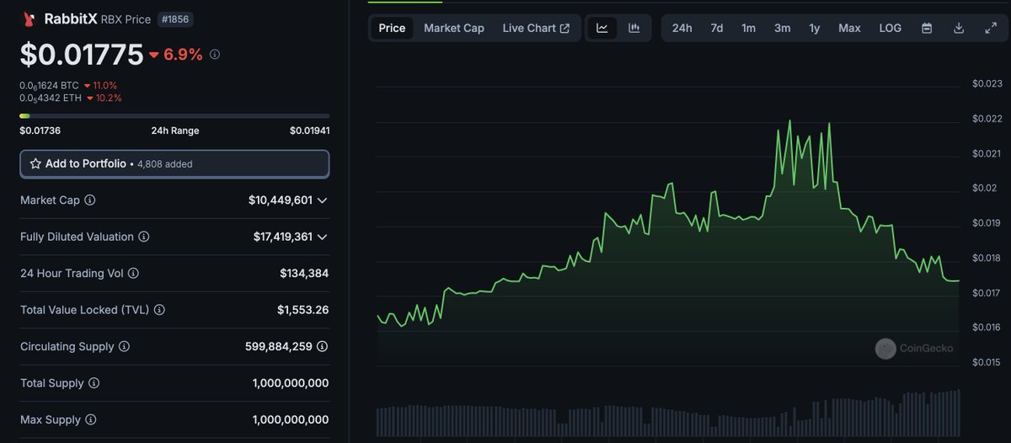1011x443 pixels.
Task: Click the 1,000,000,000 Total Supply value
Action: coord(291,383)
